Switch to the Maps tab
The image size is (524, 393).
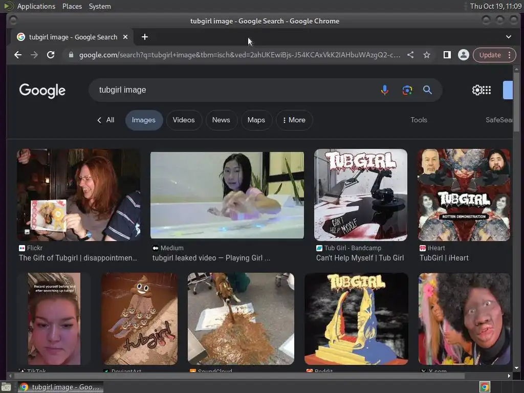(x=256, y=120)
